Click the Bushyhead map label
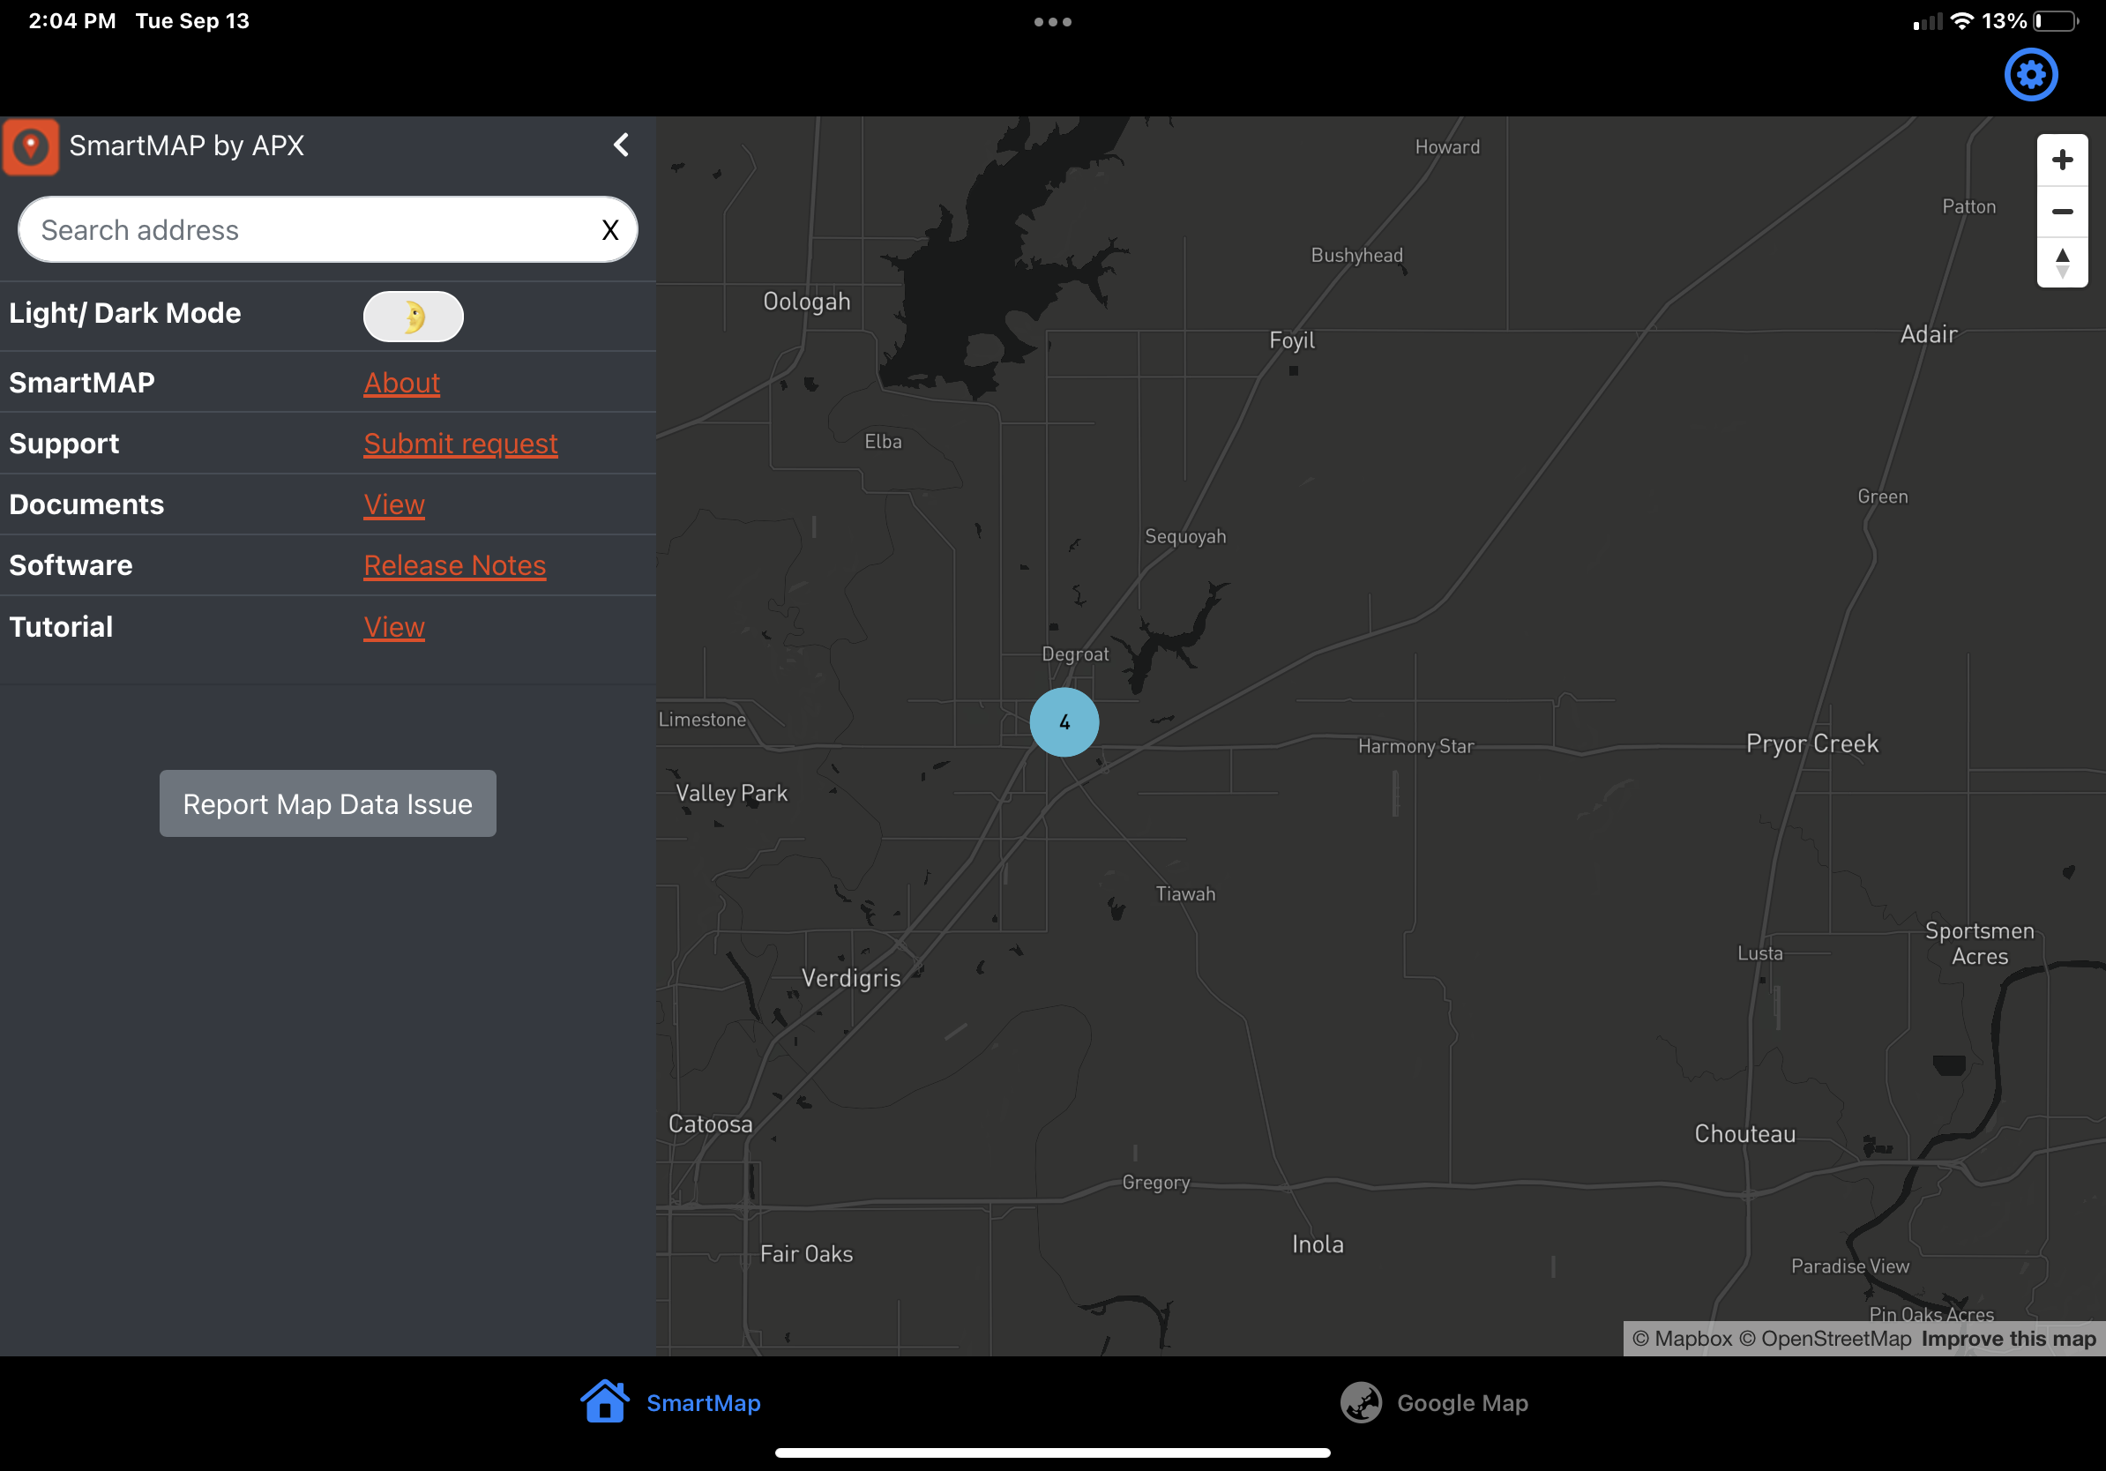Screen dimensions: 2106x1471 point(1356,256)
